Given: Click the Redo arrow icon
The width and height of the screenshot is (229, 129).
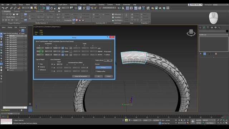Looking at the screenshot, I should tap(7, 8).
